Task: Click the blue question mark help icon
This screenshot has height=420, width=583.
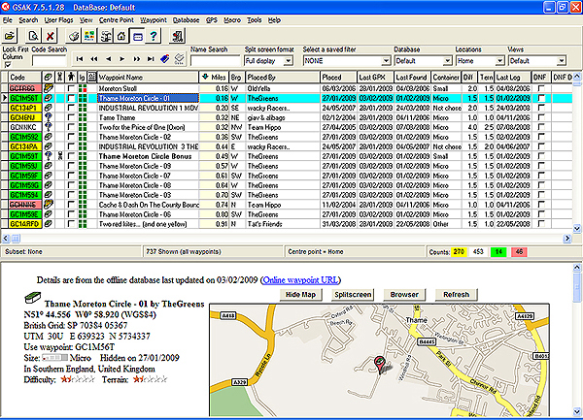Action: pyautogui.click(x=154, y=36)
